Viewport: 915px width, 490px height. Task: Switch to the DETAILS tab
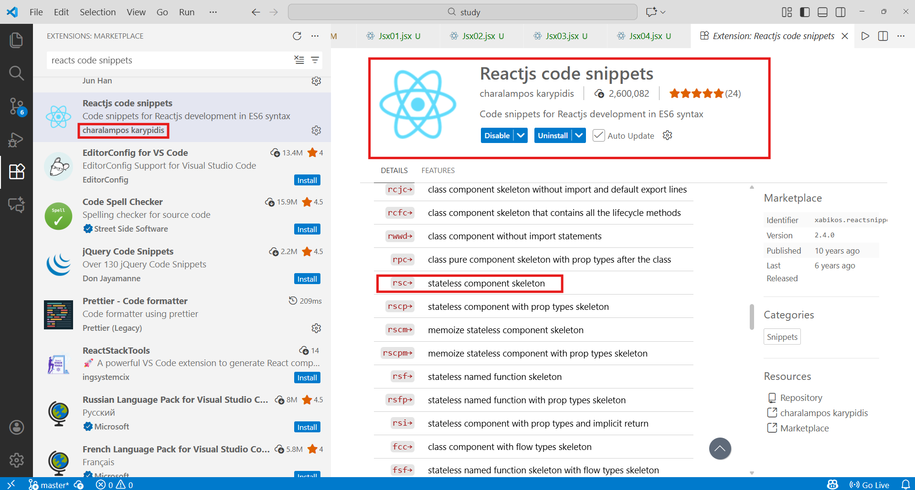[394, 170]
